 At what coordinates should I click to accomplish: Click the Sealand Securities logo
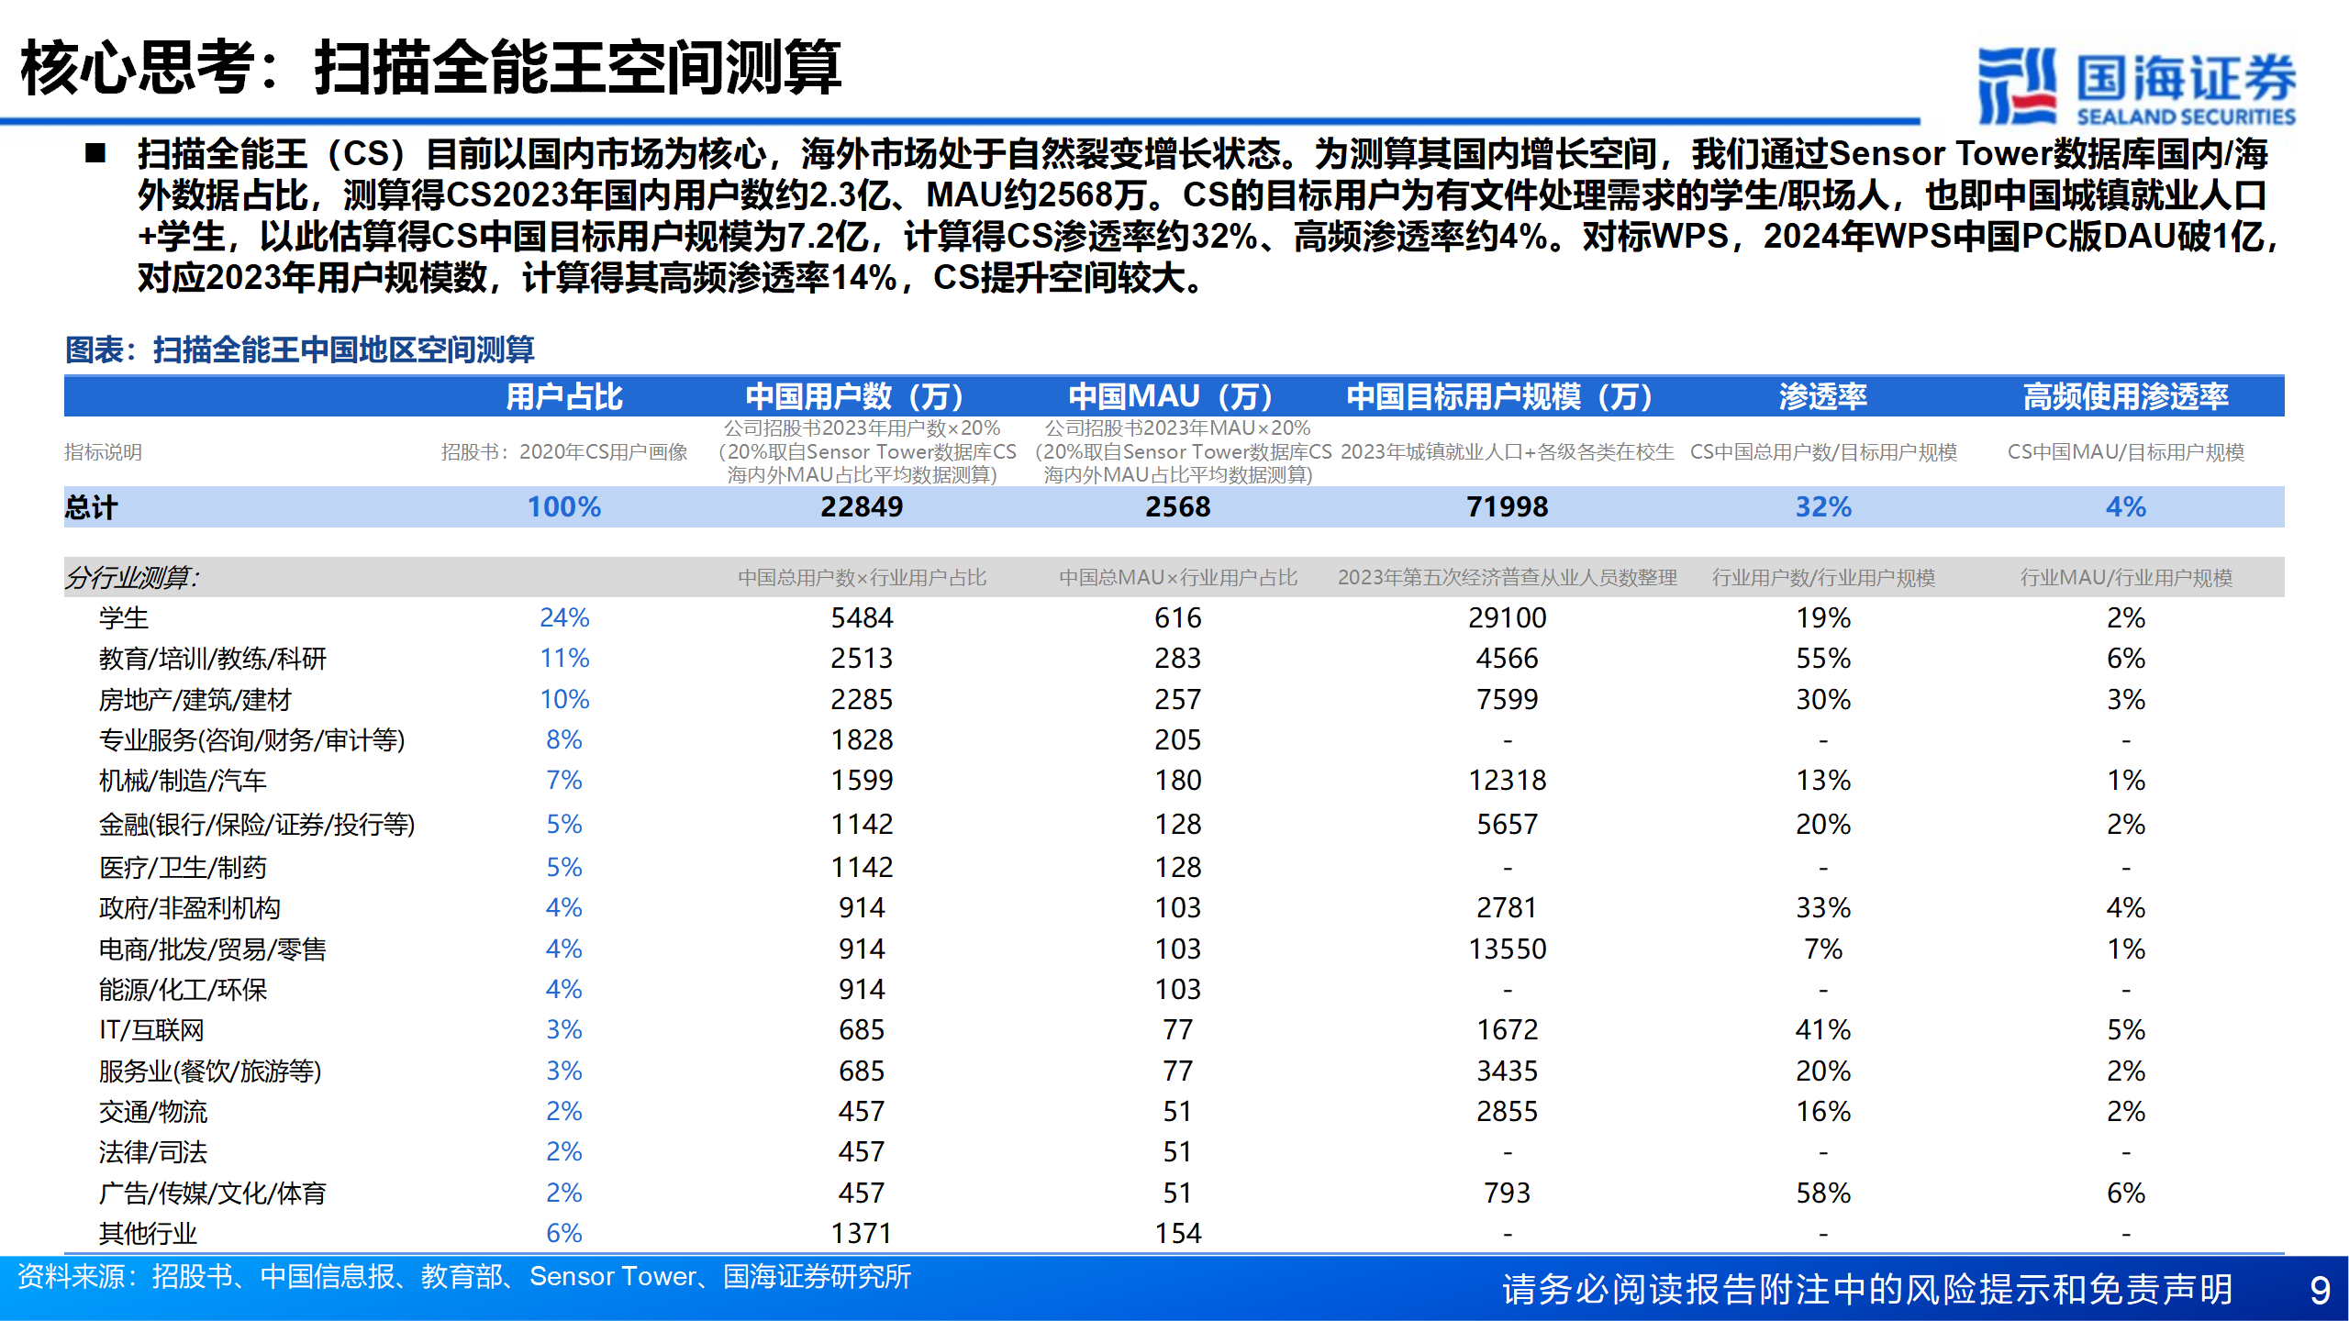click(x=2136, y=85)
